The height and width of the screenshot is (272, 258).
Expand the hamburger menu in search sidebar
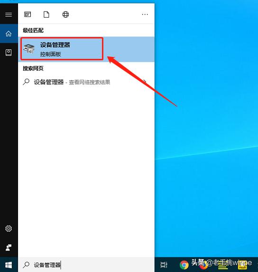[9, 15]
